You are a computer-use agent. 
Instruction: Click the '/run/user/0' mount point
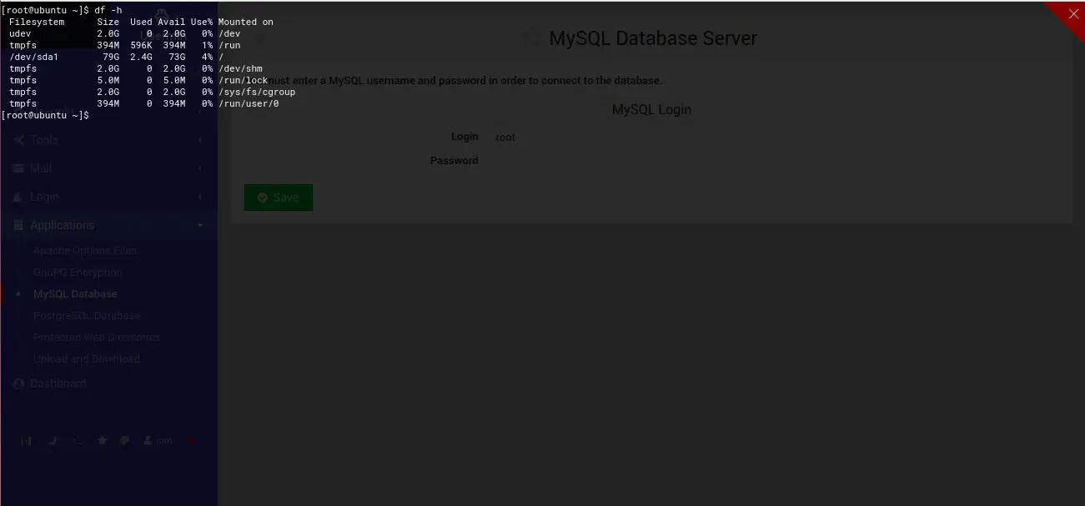point(249,103)
